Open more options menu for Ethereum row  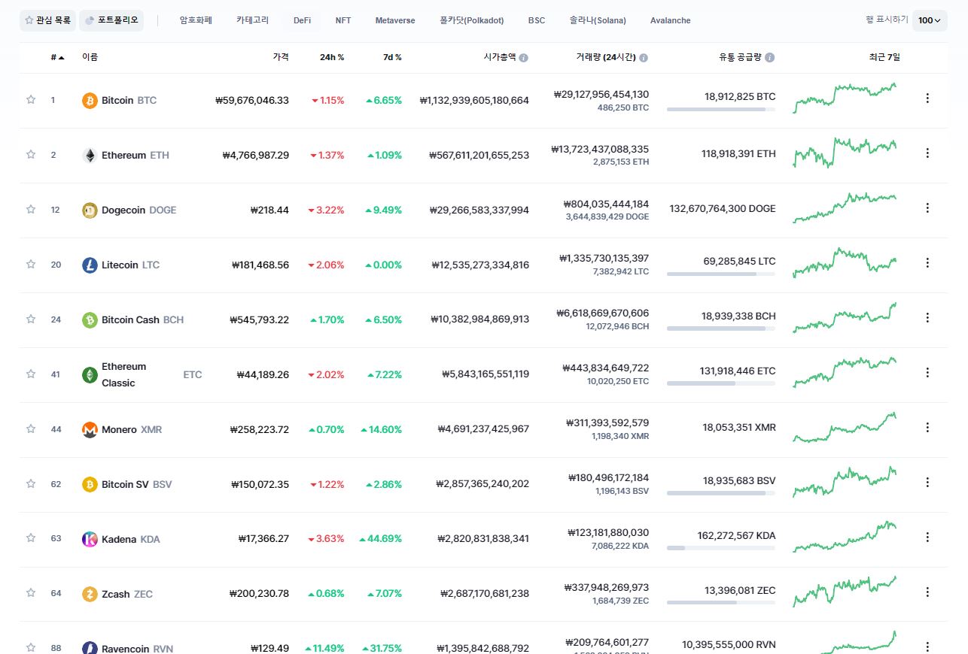[927, 153]
